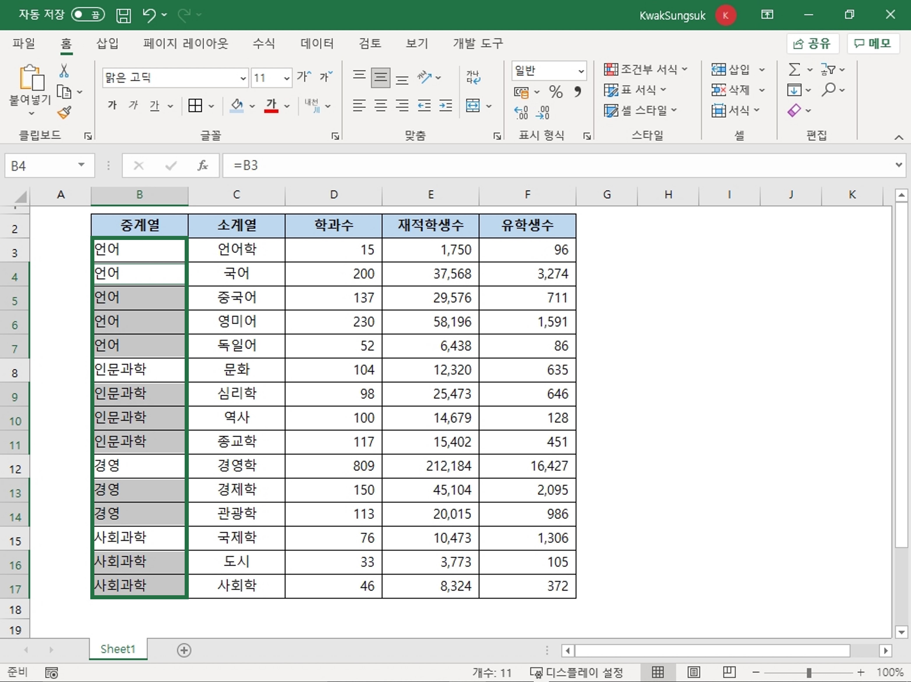Click the percent style icon

pos(556,91)
